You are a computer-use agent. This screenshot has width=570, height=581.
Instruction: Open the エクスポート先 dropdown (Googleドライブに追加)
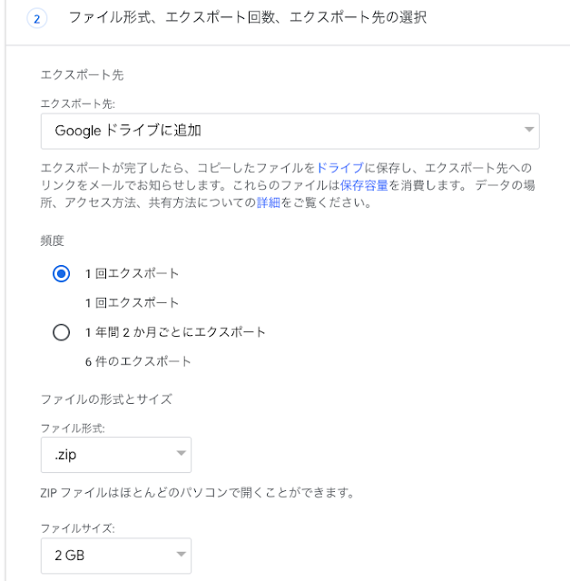(x=290, y=131)
